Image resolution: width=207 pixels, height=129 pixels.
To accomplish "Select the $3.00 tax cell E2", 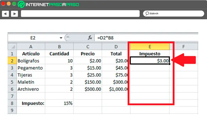I will click(150, 61).
